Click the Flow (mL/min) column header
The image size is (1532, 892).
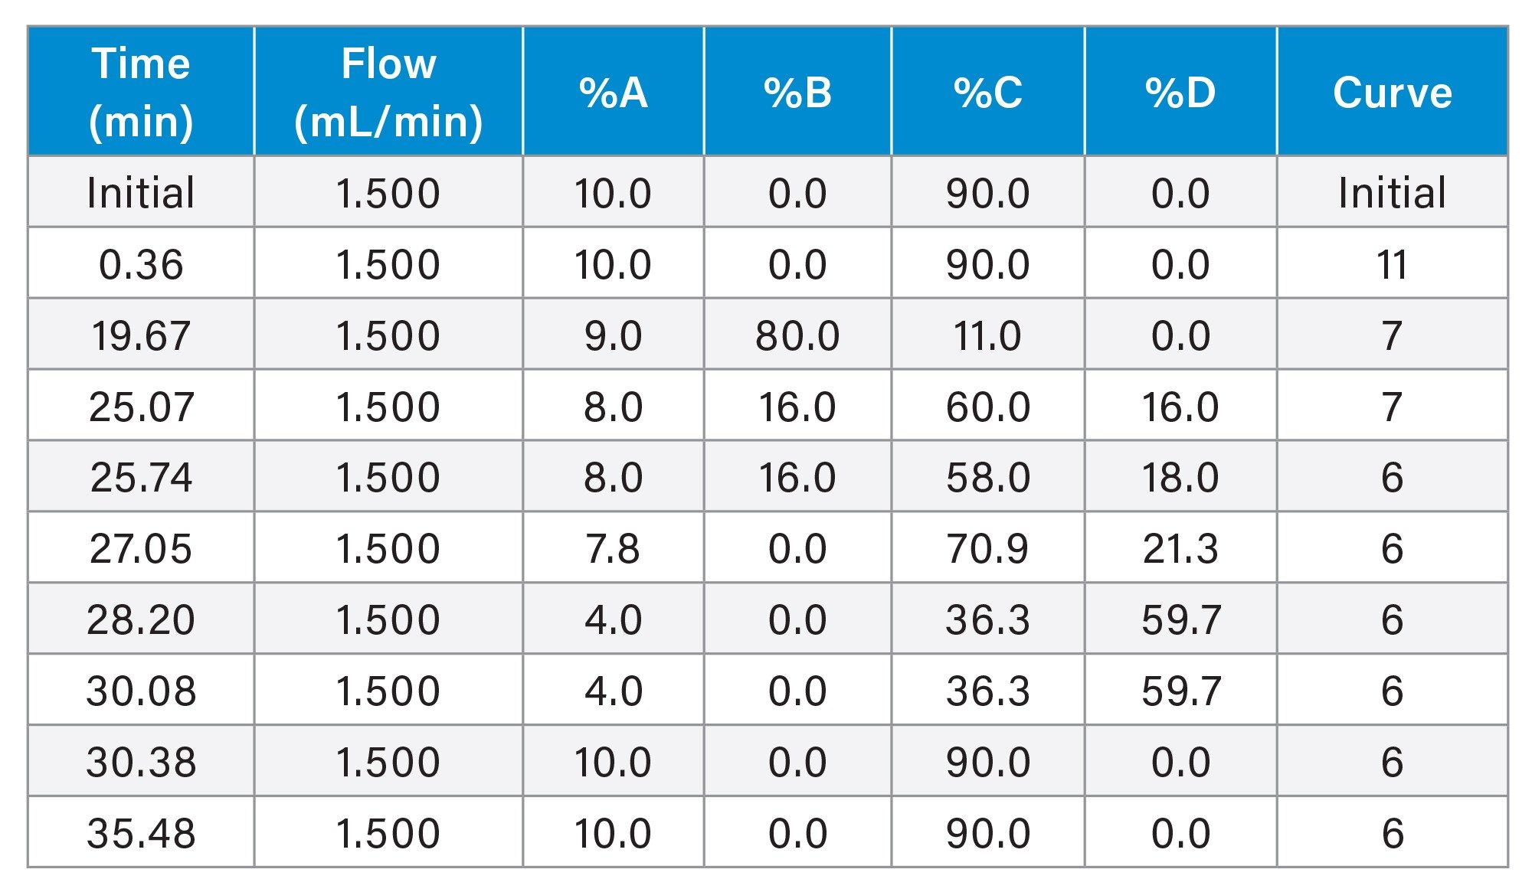point(388,92)
